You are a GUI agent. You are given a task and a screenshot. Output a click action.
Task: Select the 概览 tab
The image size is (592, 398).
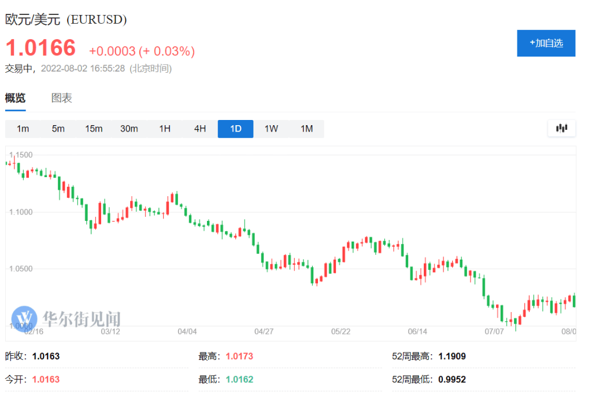click(x=16, y=97)
